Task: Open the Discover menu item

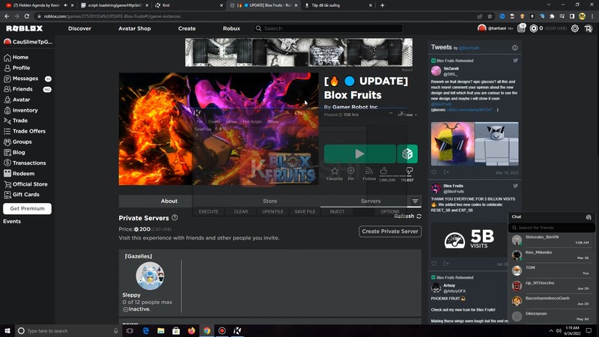Action: 79,28
